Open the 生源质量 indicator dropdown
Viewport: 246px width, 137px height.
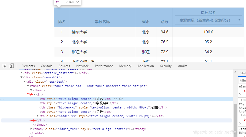(x=208, y=20)
